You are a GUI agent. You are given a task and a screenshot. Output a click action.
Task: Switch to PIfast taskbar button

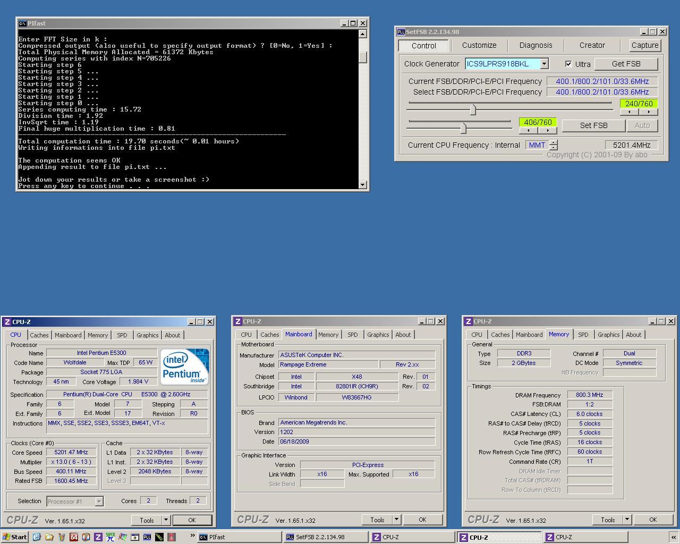(240, 537)
